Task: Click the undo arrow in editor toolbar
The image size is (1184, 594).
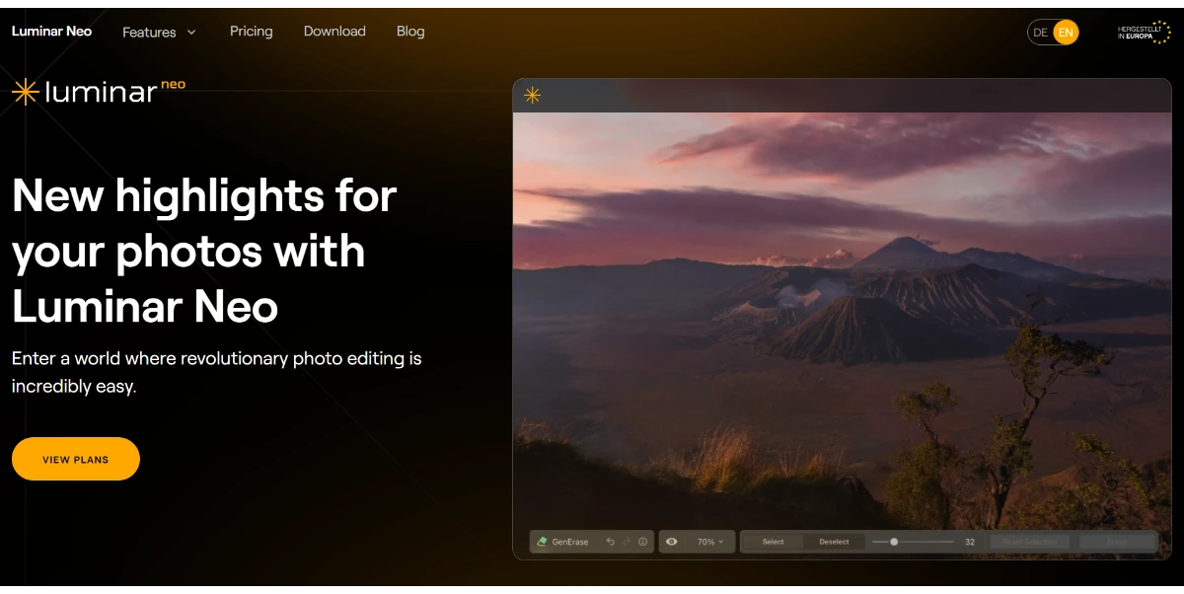Action: tap(610, 542)
